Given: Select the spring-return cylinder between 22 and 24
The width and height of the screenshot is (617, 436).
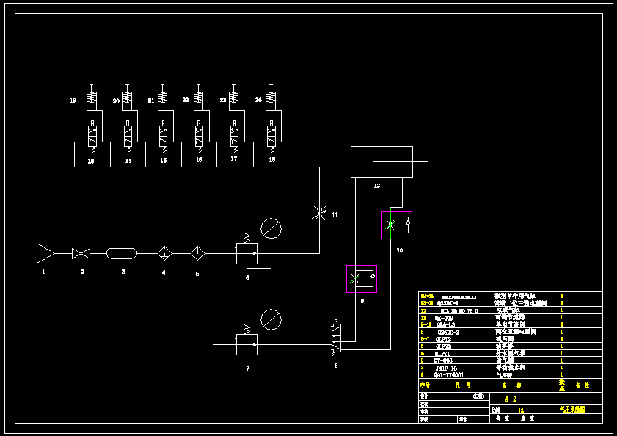Looking at the screenshot, I should click(x=234, y=98).
